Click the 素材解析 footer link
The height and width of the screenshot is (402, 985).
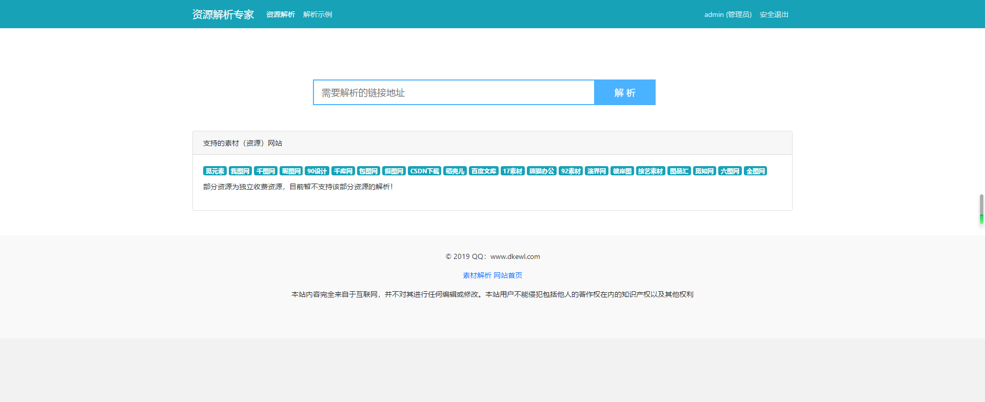point(477,275)
